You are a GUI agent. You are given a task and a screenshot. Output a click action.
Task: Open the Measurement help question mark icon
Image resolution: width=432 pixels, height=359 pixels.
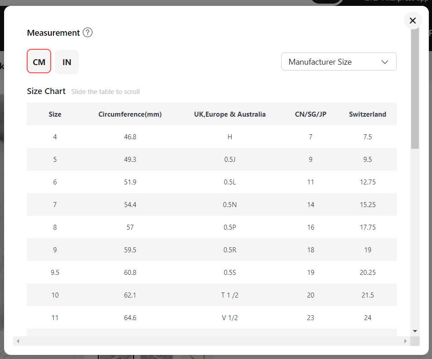tap(87, 33)
